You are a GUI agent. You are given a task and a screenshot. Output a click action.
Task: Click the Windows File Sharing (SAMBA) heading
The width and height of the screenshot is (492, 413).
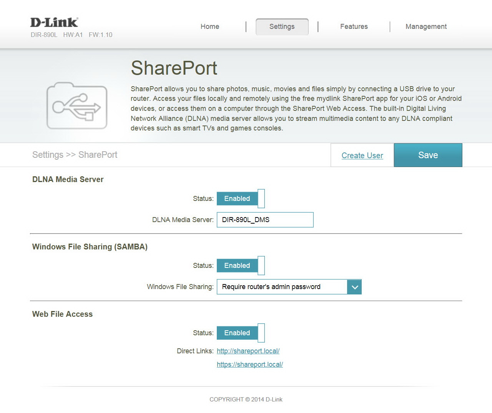point(90,247)
